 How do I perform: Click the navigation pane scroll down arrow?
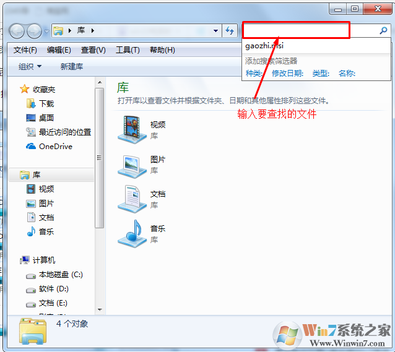click(x=100, y=310)
